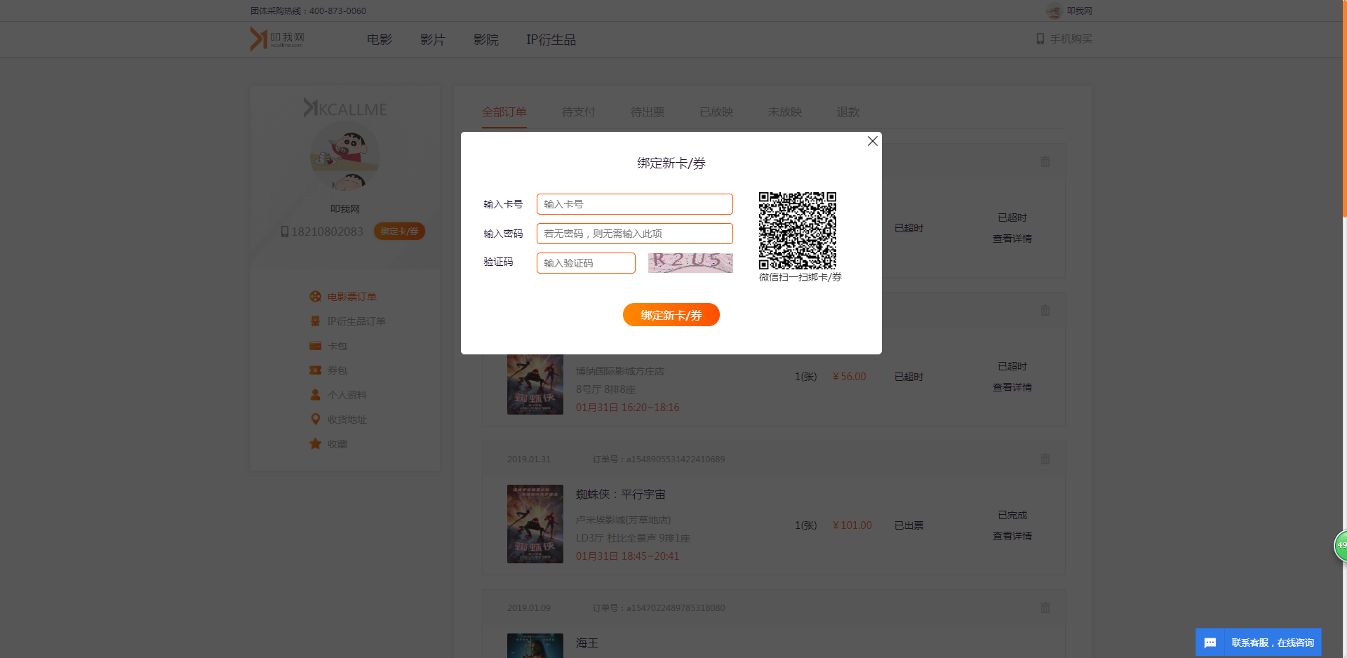Click the Shin-chan profile avatar

344,156
